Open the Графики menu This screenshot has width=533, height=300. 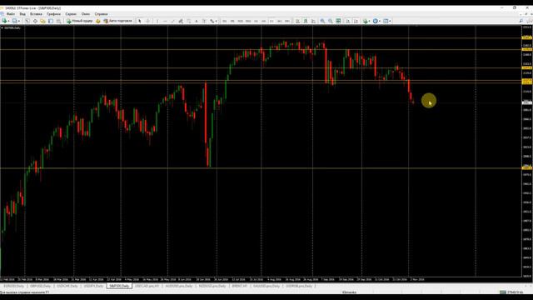[53, 14]
